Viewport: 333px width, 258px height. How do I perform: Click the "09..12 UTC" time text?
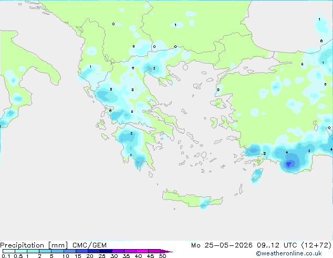point(276,245)
